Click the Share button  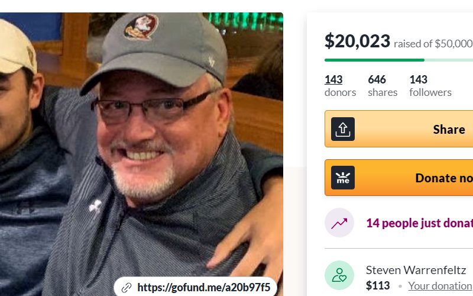coord(399,129)
